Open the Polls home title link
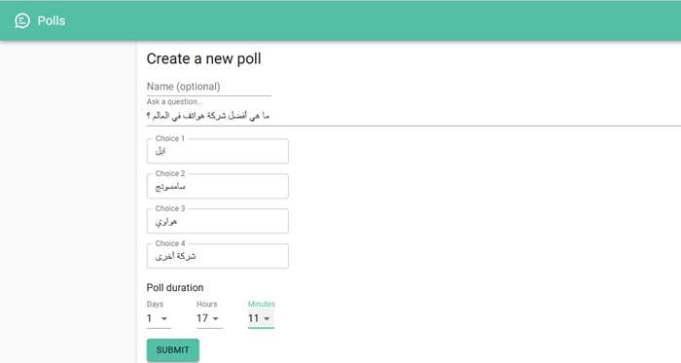681x363 pixels. click(52, 20)
